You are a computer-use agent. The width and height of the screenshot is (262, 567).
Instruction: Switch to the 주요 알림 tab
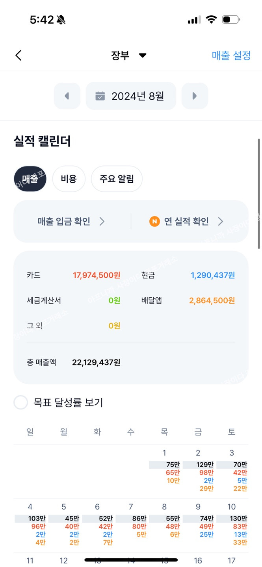pos(117,179)
